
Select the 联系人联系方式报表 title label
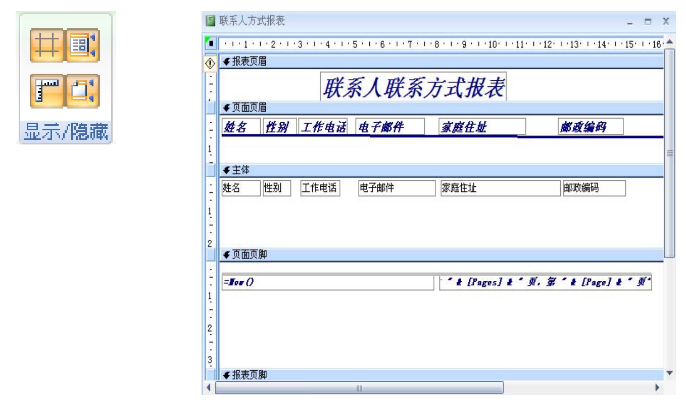(x=413, y=88)
